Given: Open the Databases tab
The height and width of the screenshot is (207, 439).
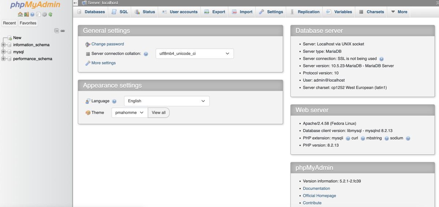Looking at the screenshot, I should click(91, 12).
